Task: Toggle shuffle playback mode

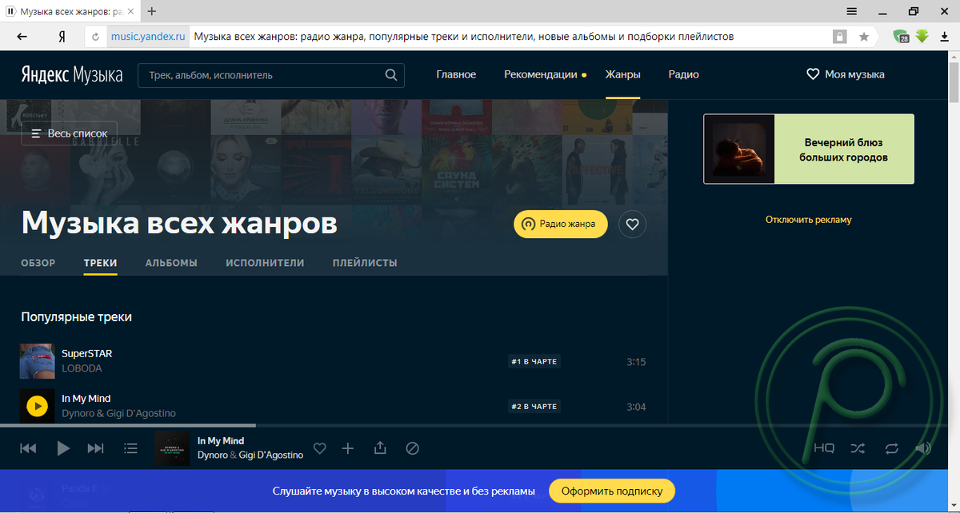Action: pyautogui.click(x=858, y=449)
